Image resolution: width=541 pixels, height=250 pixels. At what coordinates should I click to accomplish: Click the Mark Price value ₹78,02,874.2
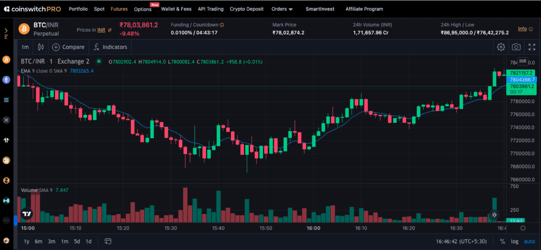(x=288, y=33)
